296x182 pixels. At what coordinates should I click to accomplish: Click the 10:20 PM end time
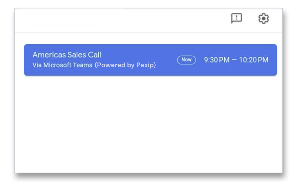pos(253,60)
